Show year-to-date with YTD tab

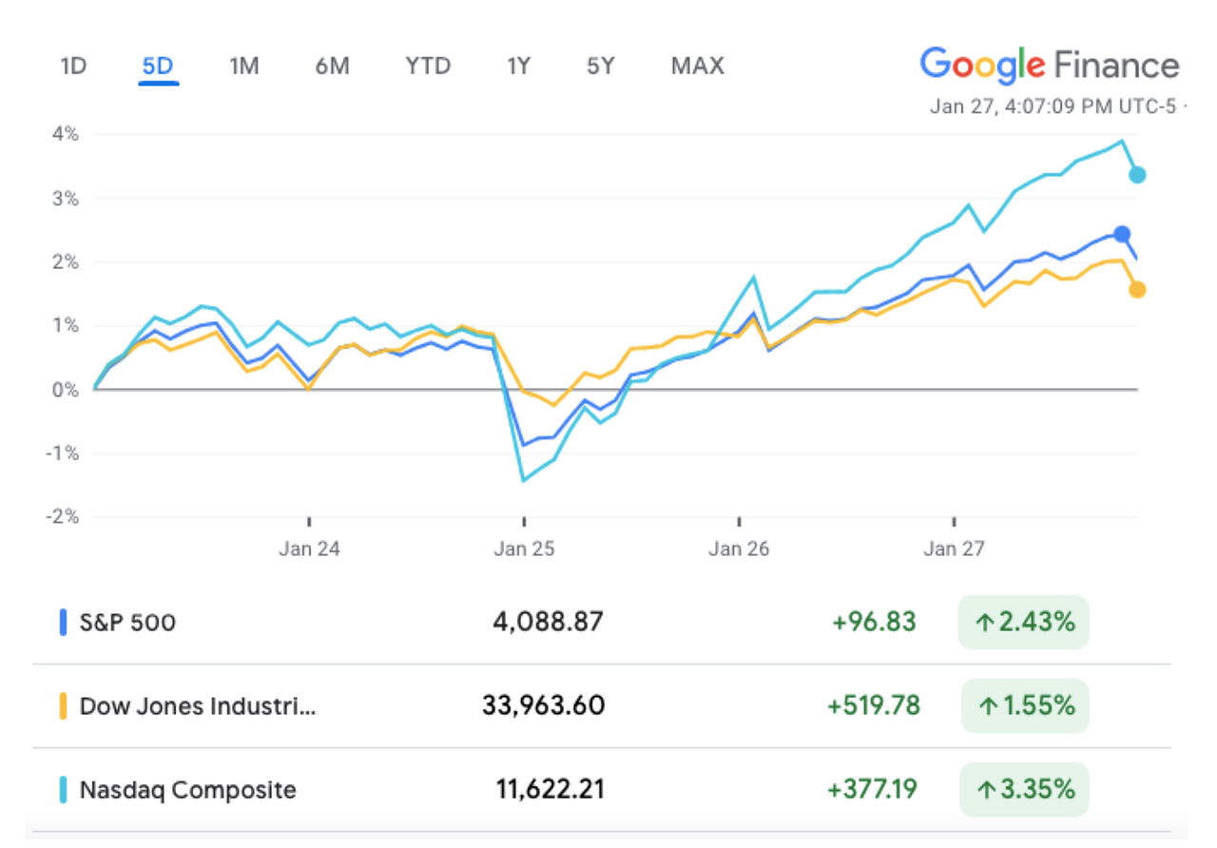pos(428,67)
